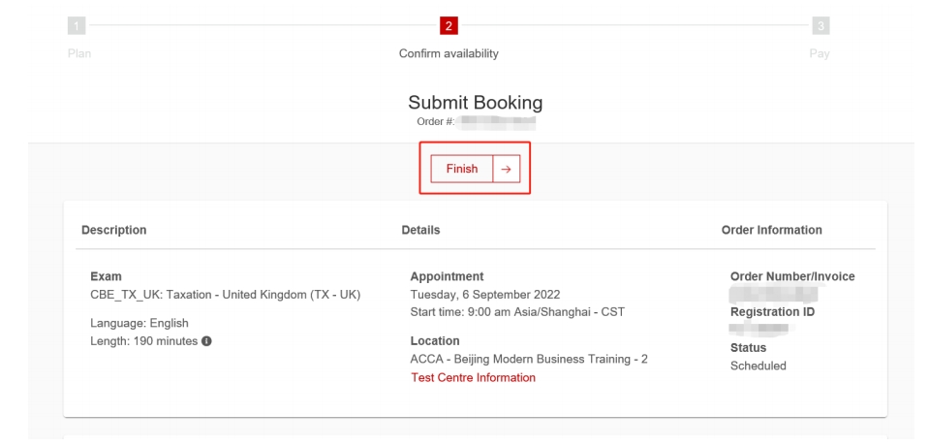
Task: Click the Details column header
Action: pos(420,231)
